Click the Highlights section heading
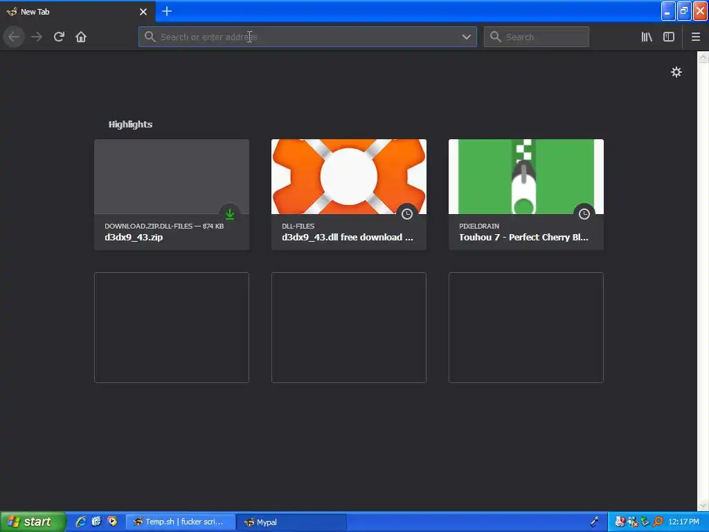Screen dimensions: 709x532 click(130, 125)
